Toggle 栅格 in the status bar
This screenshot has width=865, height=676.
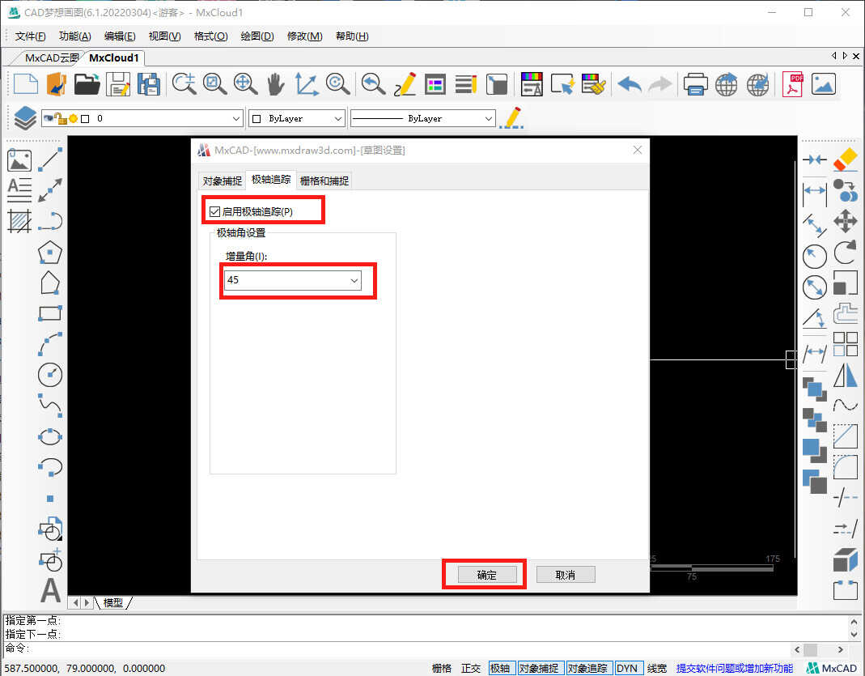441,668
